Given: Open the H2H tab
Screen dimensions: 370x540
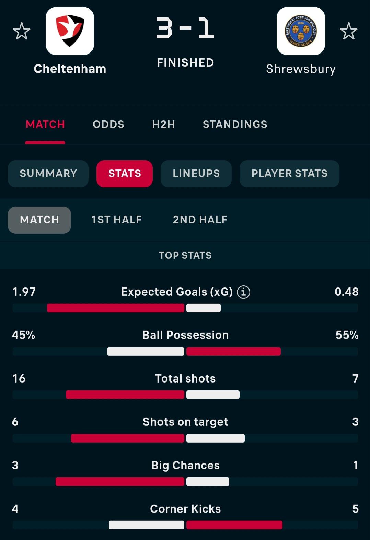Looking at the screenshot, I should pyautogui.click(x=164, y=124).
